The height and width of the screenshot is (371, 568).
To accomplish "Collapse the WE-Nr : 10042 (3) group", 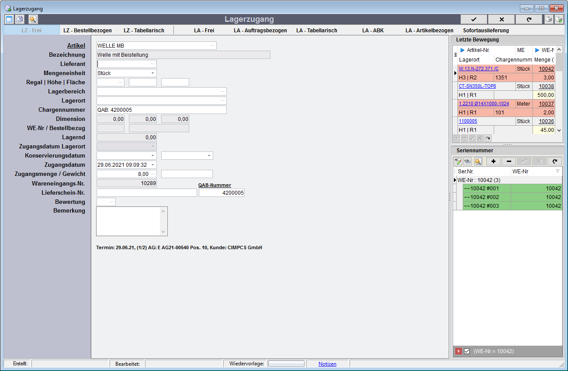I will [x=455, y=180].
